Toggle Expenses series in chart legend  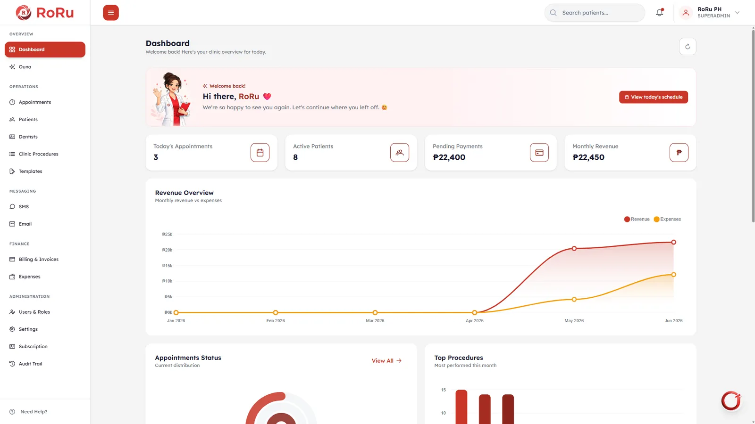pos(667,219)
